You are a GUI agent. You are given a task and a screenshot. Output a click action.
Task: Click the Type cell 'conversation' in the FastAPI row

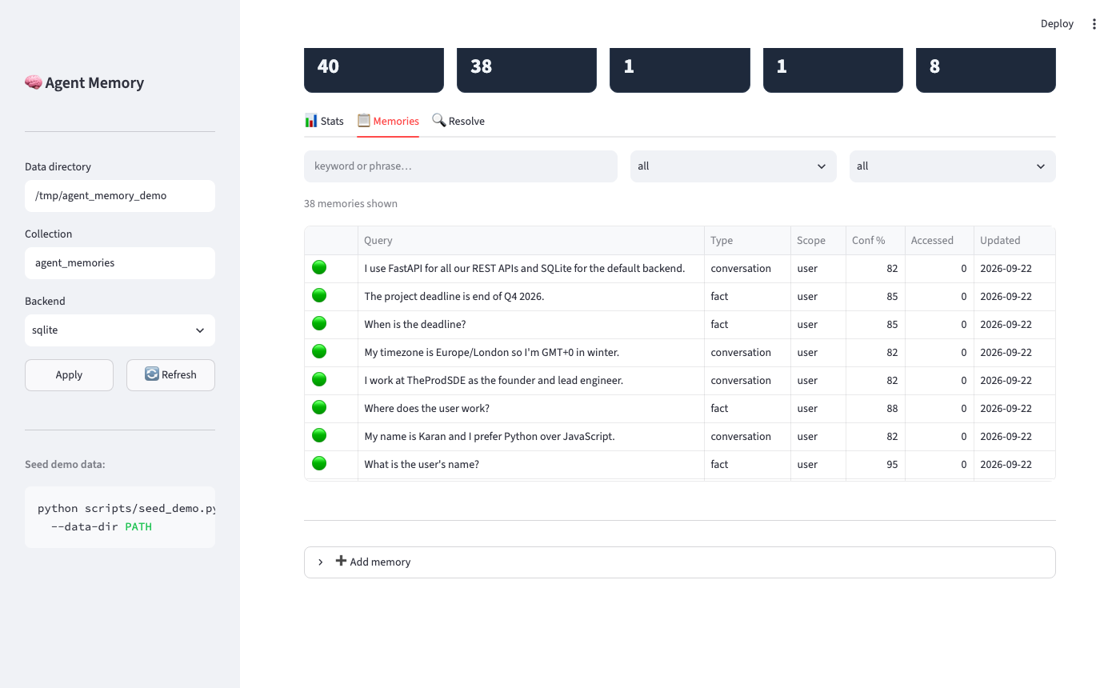click(747, 268)
